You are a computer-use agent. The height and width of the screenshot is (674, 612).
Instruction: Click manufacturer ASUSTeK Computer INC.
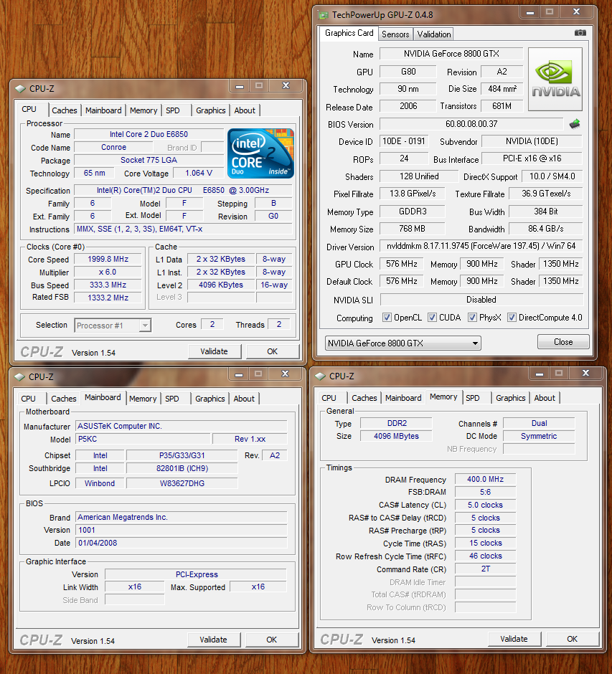[x=181, y=426]
